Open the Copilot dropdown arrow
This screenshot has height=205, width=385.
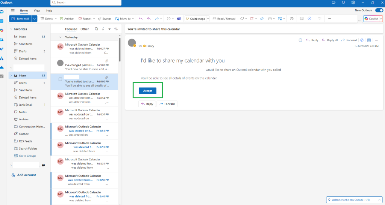point(381,19)
